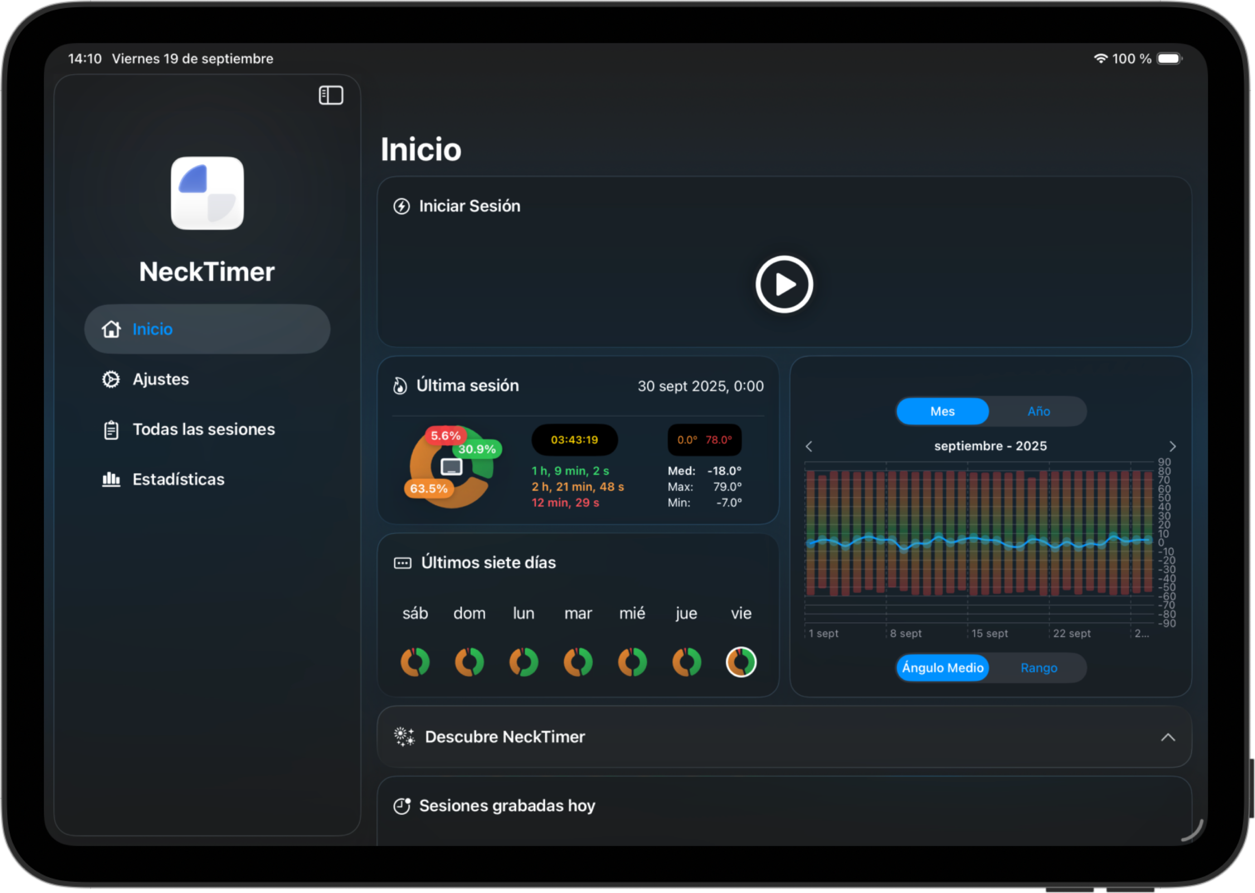Viewport: 1255px width, 893px height.
Task: Open Ajustes in the sidebar
Action: click(x=207, y=379)
